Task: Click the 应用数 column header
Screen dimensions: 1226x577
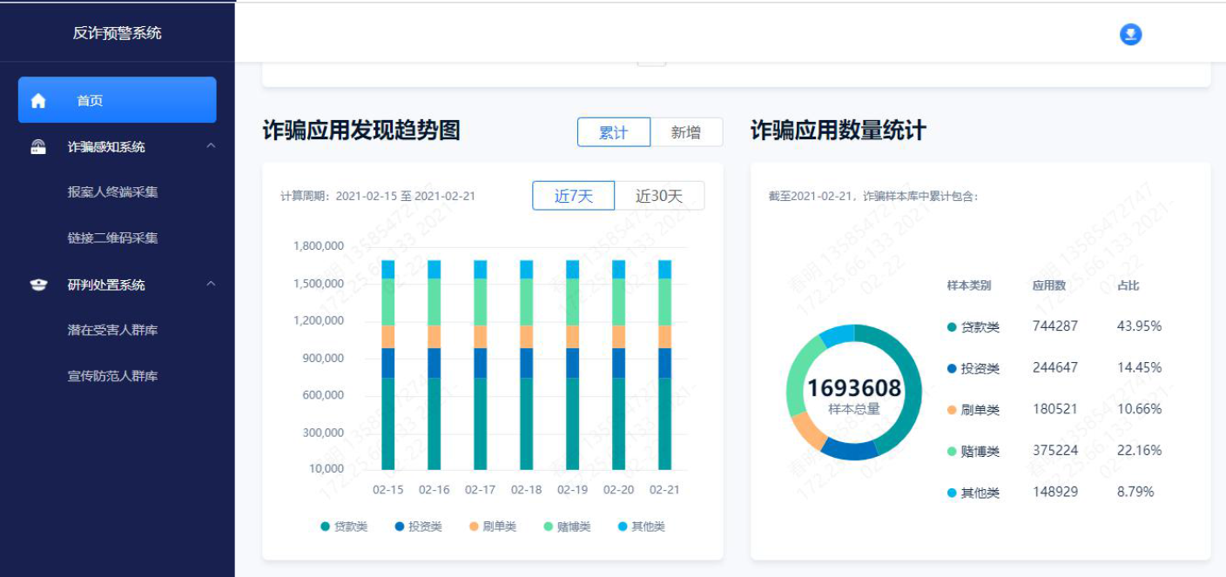Action: 1049,285
